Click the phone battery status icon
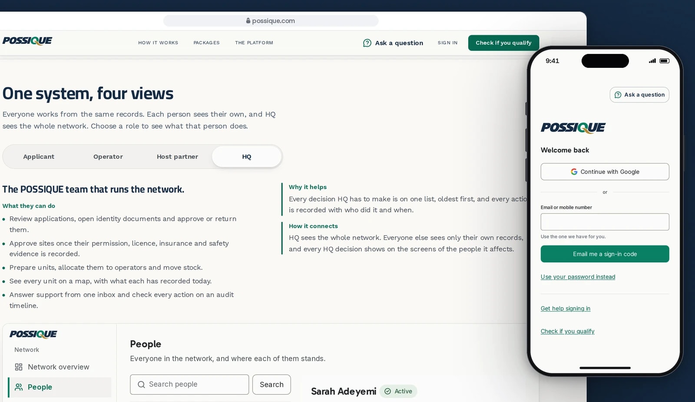 pyautogui.click(x=664, y=61)
